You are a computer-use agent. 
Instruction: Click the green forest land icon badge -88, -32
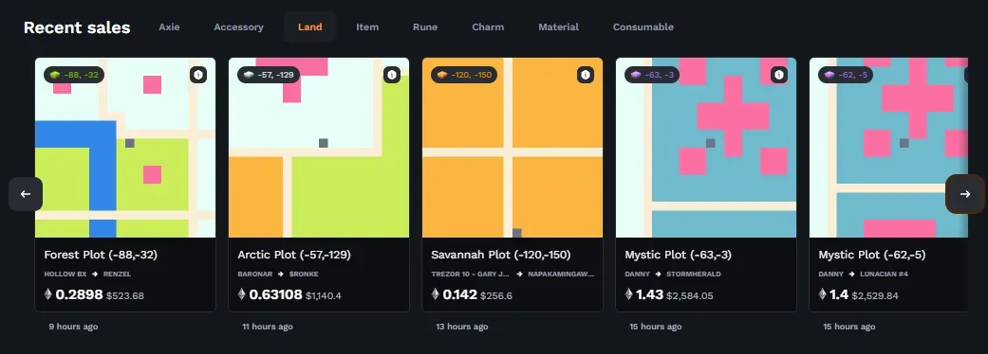[x=74, y=75]
